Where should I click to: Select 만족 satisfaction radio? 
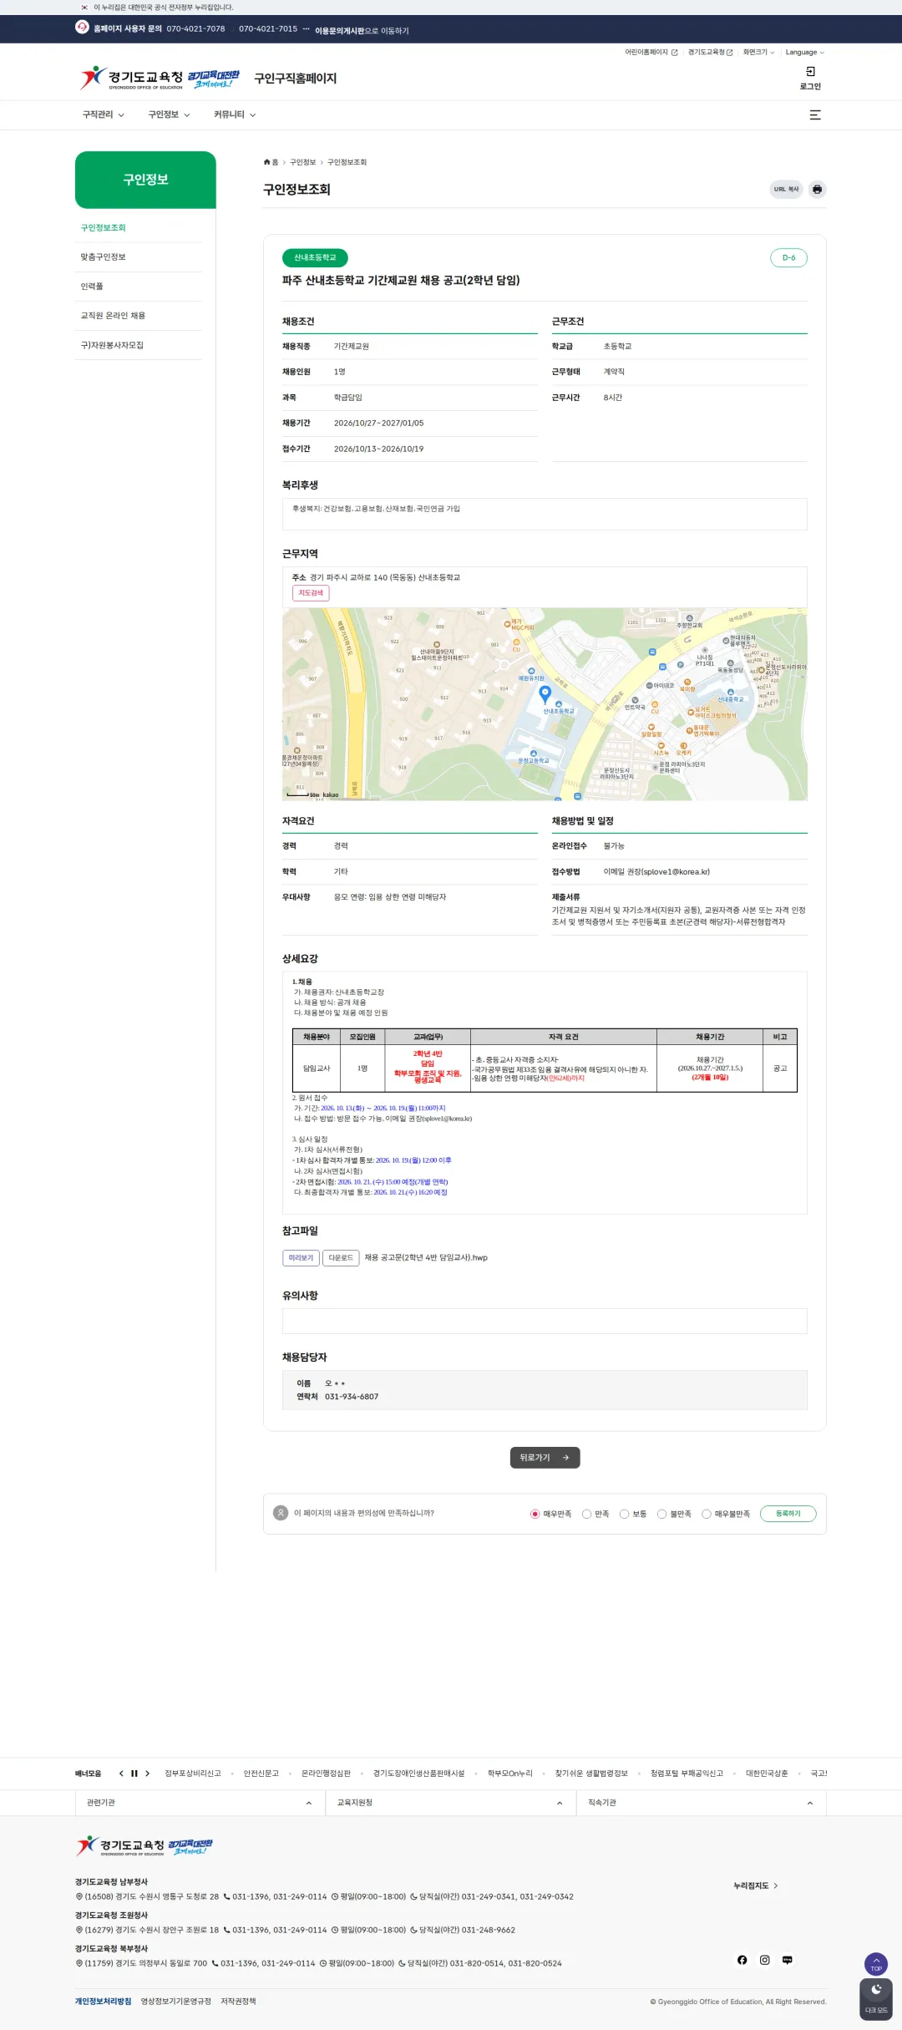pos(586,1514)
